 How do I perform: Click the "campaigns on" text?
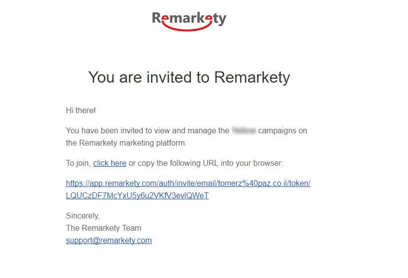click(283, 130)
